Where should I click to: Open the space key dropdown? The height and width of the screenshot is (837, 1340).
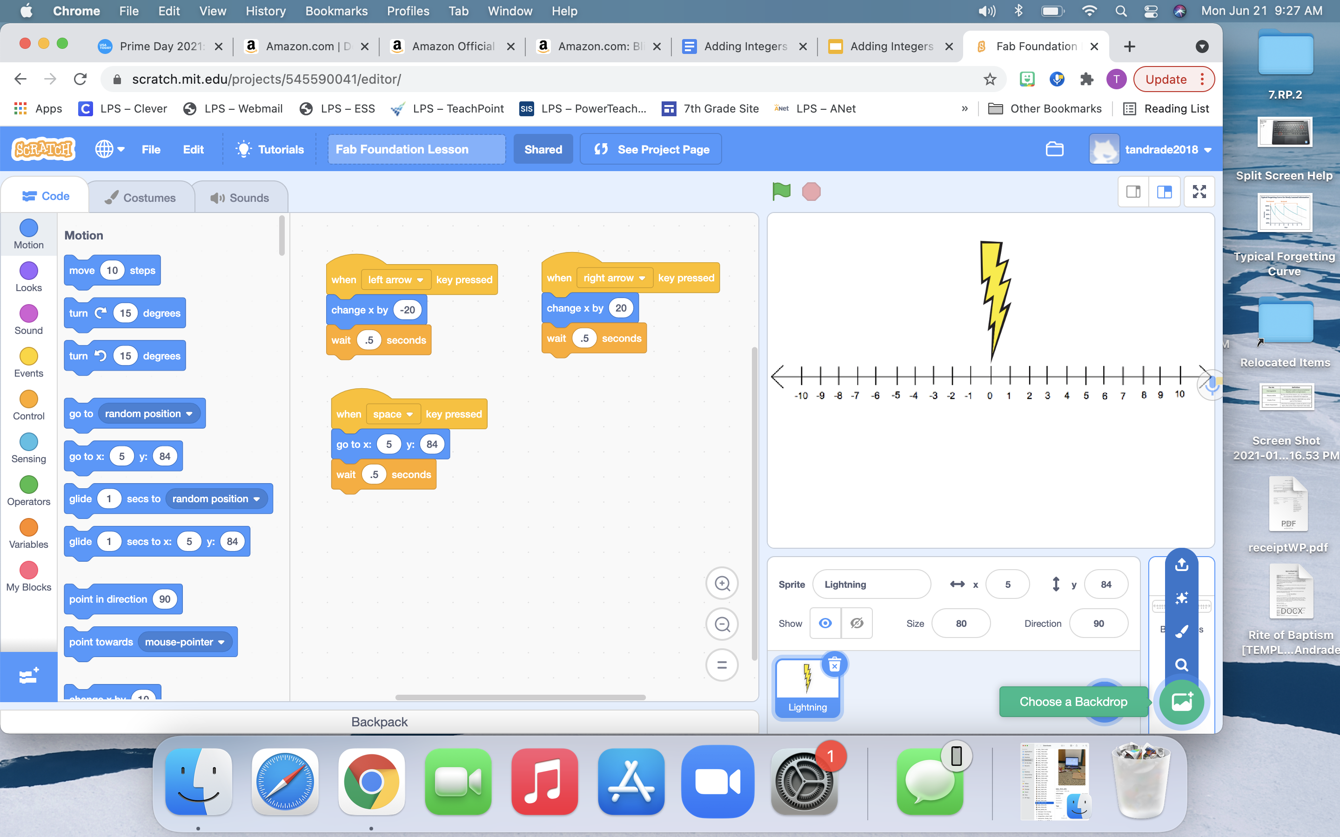(393, 414)
